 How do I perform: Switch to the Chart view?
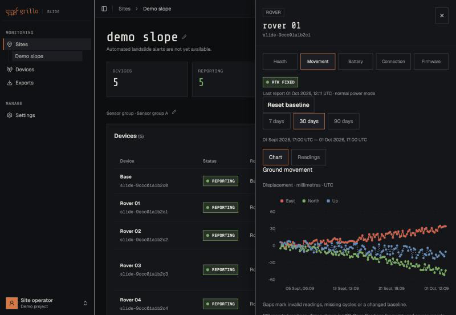275,157
